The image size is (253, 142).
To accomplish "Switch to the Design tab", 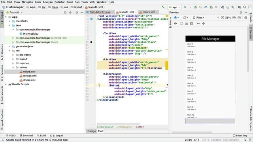I will coord(91,131).
